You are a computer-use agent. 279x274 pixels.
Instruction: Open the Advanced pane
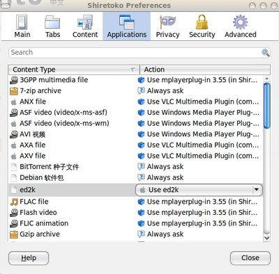[241, 26]
